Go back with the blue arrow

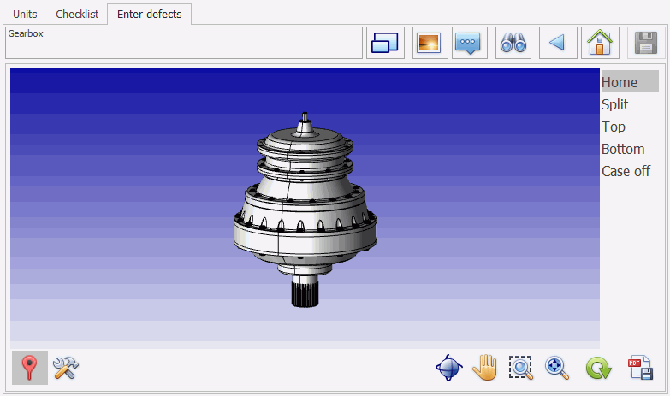(x=558, y=43)
